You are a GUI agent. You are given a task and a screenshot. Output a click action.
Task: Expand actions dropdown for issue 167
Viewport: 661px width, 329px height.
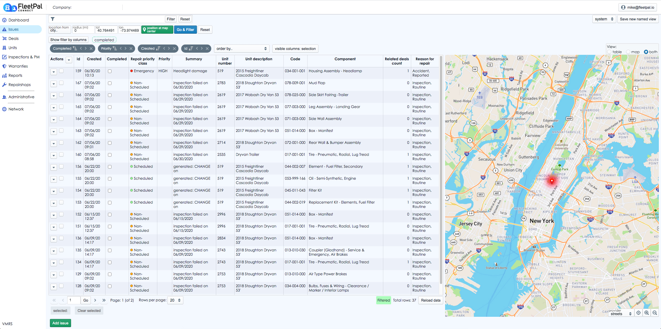(54, 84)
